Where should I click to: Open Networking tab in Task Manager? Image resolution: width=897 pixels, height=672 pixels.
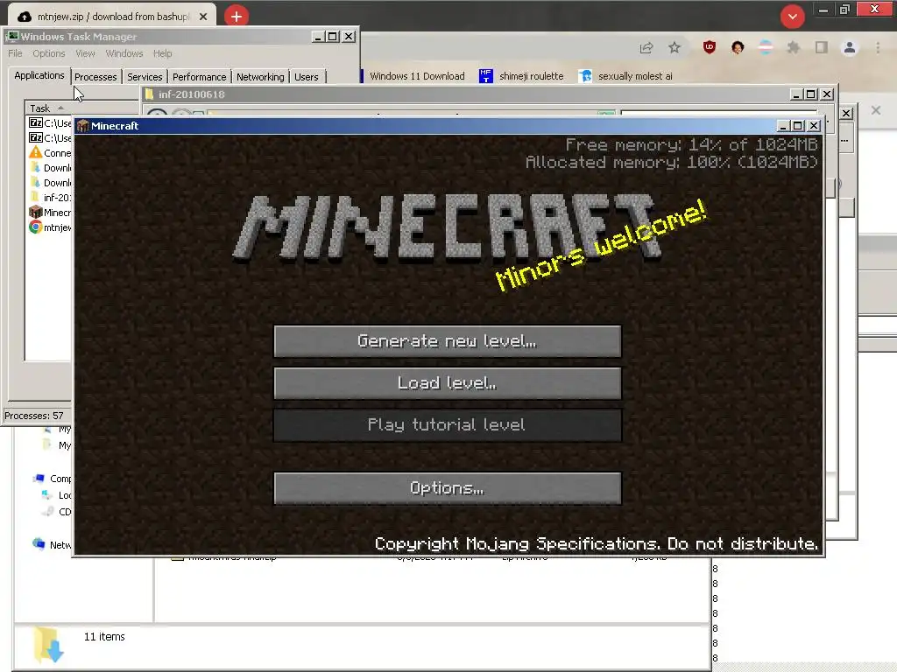(260, 77)
